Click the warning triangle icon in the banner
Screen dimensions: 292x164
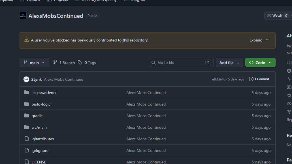pos(27,40)
